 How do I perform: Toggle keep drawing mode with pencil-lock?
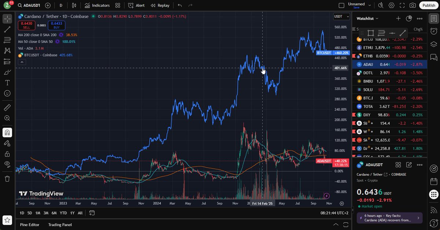(7, 143)
